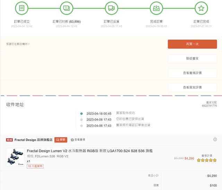Visit the store via 查看賣場 button

[78, 140]
